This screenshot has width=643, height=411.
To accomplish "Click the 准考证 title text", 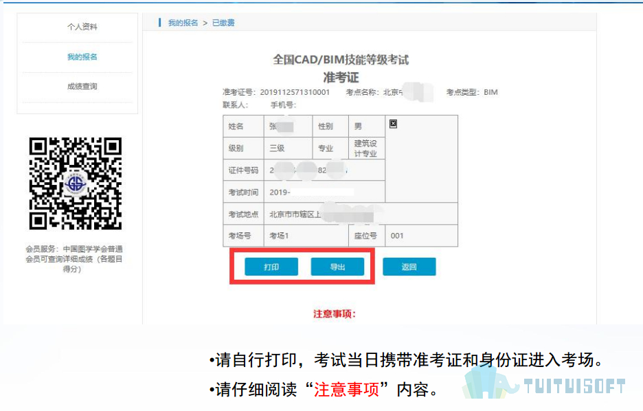I will coord(341,78).
